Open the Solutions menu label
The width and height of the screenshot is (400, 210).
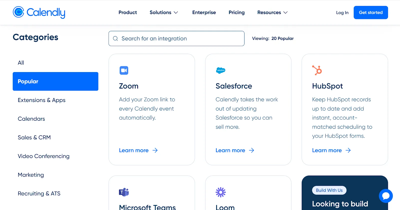click(160, 12)
